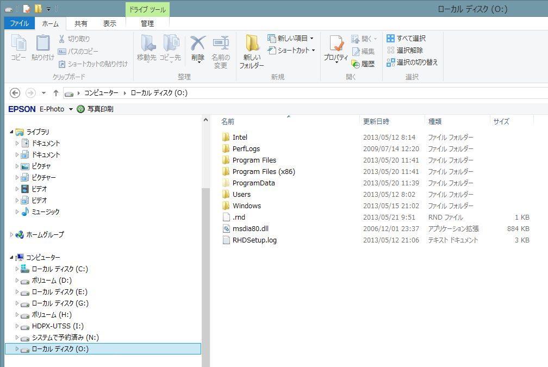Click Invert selection (選択の切り替え)
This screenshot has height=367, width=548.
pyautogui.click(x=413, y=62)
